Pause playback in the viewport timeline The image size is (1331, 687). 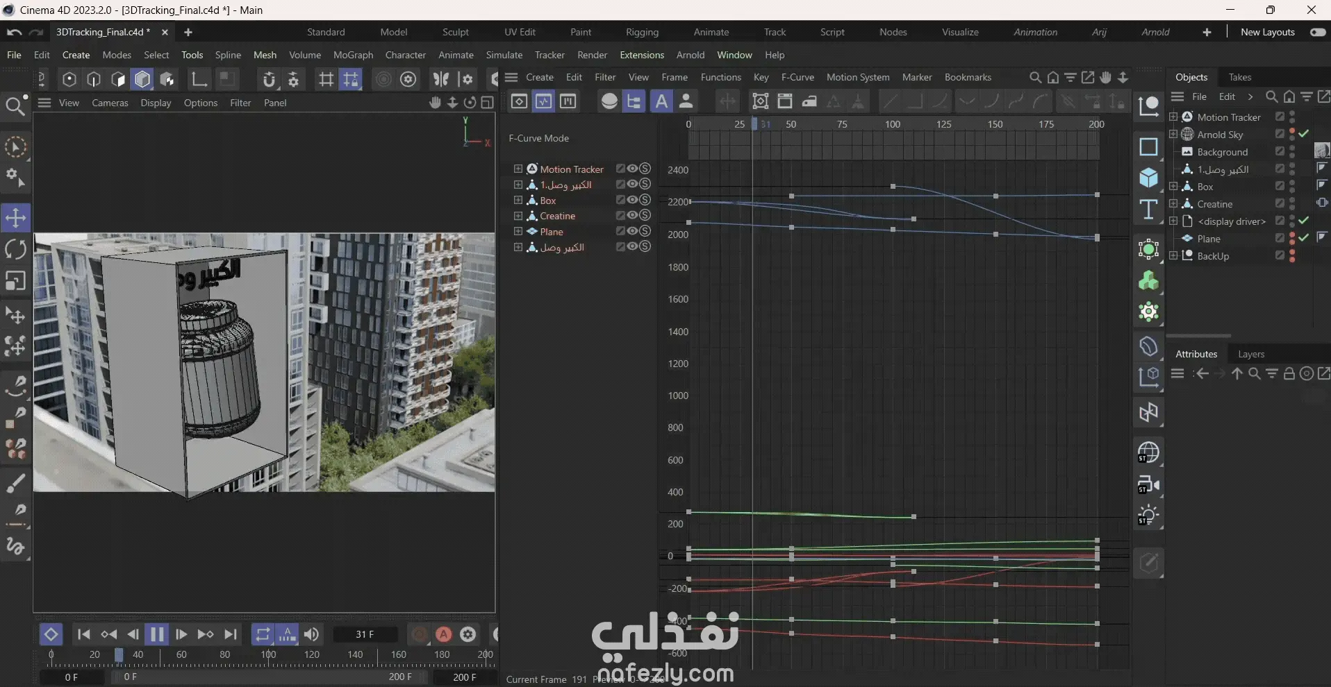click(x=157, y=634)
